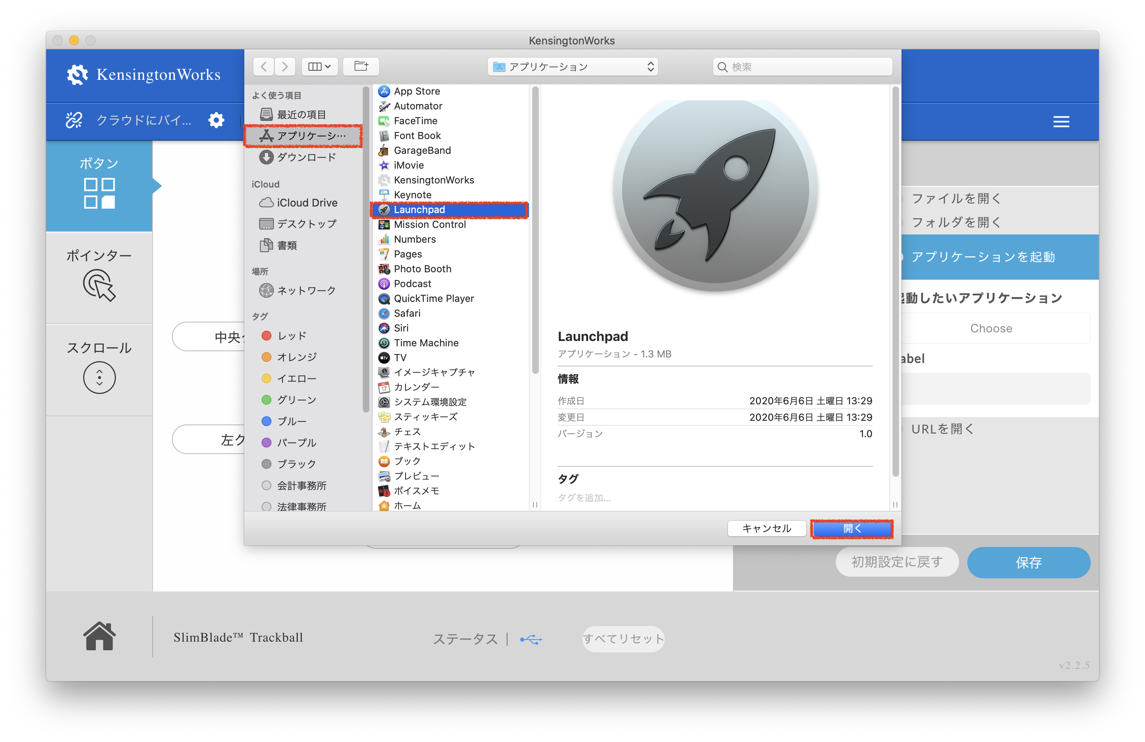Viewport: 1145px width, 742px height.
Task: Click the Label text input field
Action: pos(996,388)
